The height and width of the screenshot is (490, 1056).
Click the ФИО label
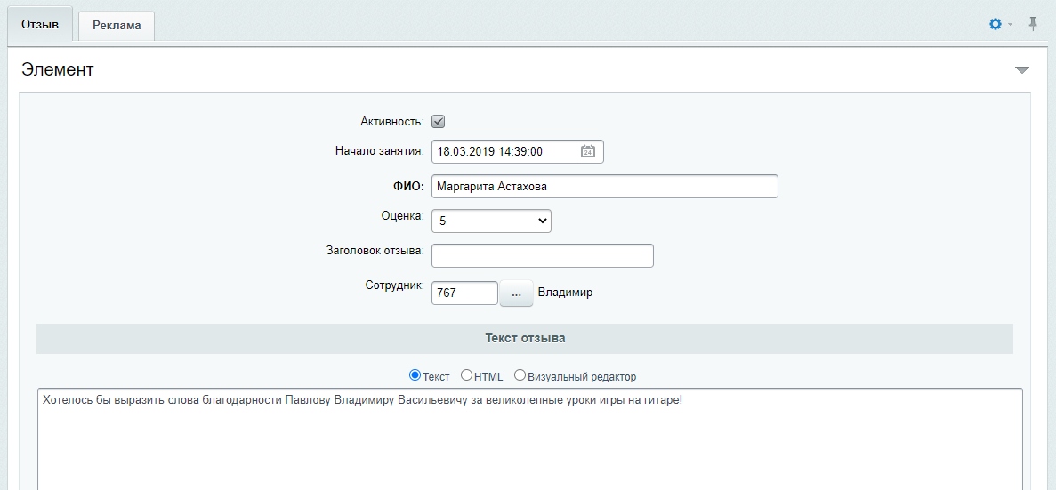(409, 187)
